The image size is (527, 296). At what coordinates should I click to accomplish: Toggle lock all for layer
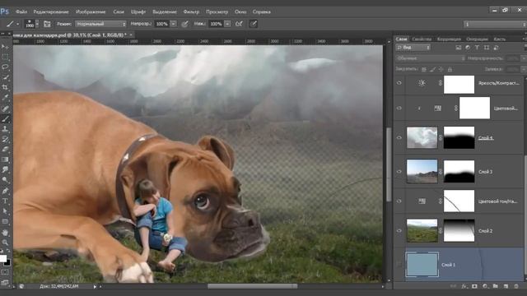coord(450,69)
